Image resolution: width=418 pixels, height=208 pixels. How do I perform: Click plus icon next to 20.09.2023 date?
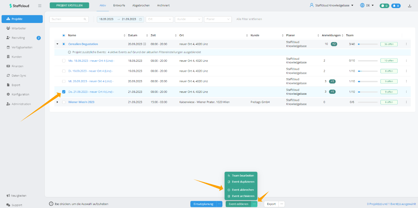[x=144, y=44]
